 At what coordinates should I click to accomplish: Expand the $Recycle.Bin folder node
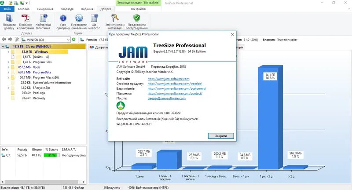click(x=8, y=88)
